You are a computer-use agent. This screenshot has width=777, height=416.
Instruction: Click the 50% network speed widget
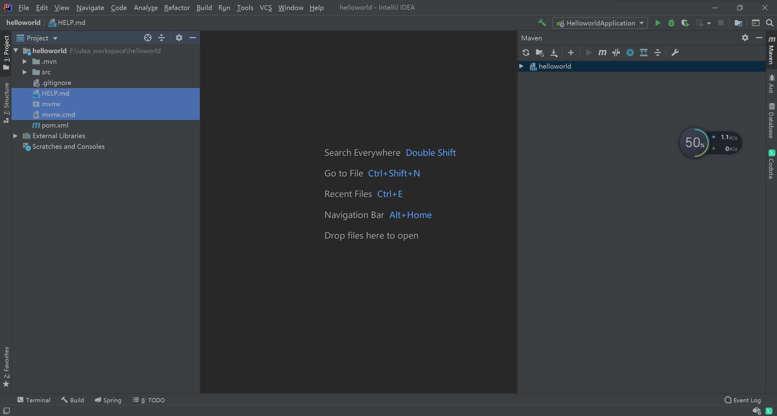click(x=710, y=143)
